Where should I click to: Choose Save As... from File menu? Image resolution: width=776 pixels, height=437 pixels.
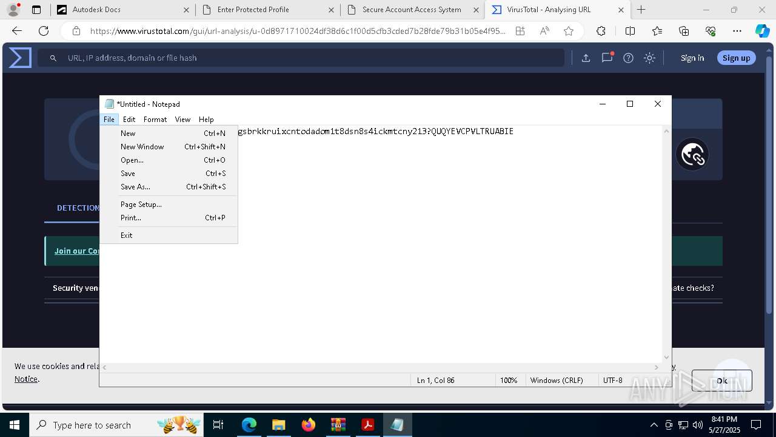coord(169,187)
